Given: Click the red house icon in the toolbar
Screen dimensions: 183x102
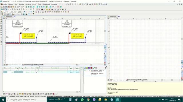Looking at the screenshot, I should pyautogui.click(x=9, y=7).
